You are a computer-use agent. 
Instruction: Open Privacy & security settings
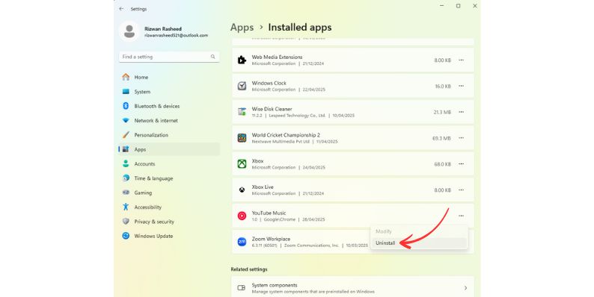pyautogui.click(x=169, y=222)
